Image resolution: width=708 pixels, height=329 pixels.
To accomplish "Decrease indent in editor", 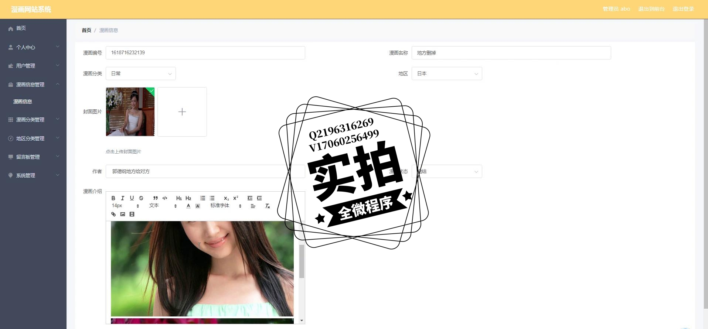I will (x=250, y=198).
